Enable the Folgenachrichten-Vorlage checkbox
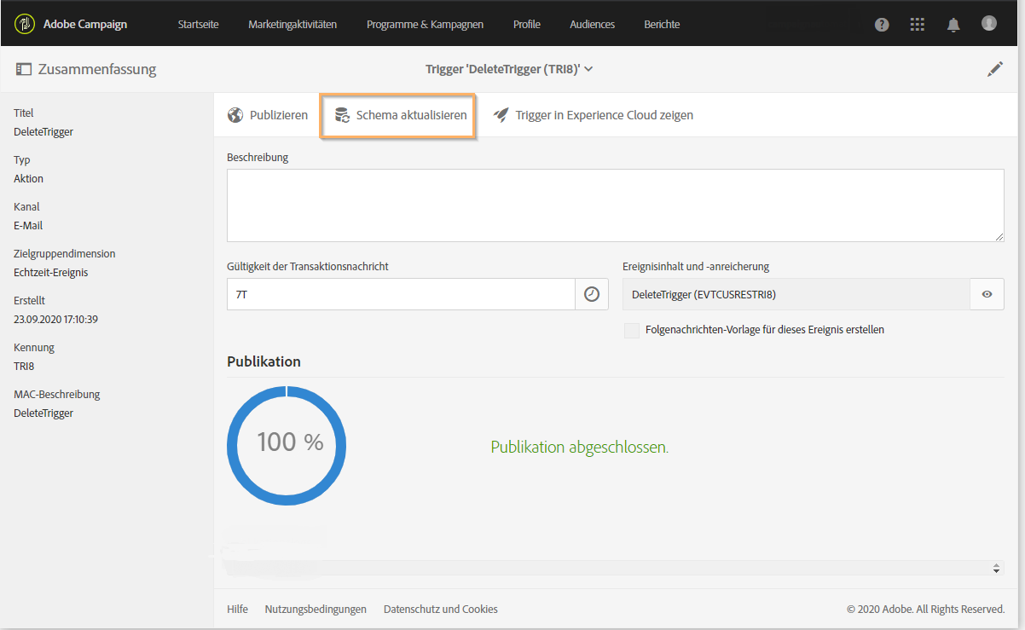The image size is (1025, 630). pyautogui.click(x=632, y=330)
